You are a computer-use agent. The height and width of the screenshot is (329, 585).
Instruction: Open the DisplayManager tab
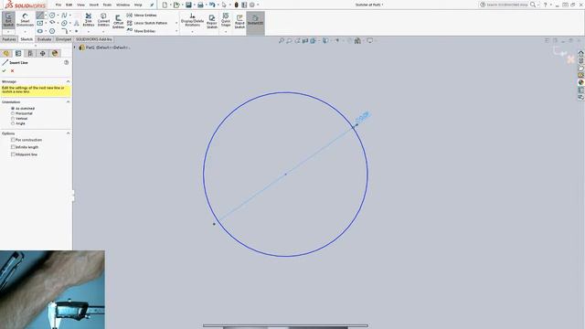(x=55, y=53)
